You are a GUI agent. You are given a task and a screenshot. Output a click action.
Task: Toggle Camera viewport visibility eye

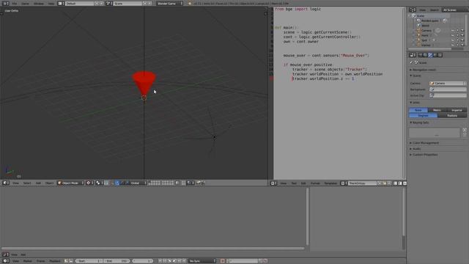point(453,31)
